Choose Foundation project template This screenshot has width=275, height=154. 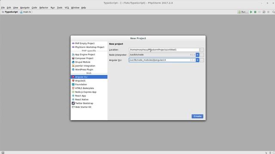89,84
